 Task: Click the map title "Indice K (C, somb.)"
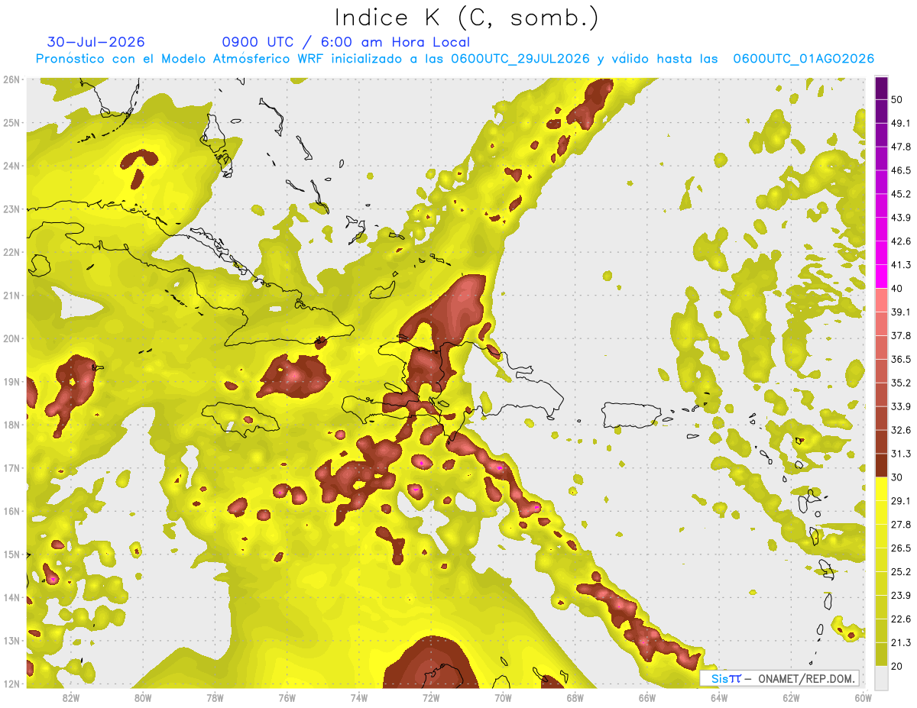pyautogui.click(x=466, y=18)
